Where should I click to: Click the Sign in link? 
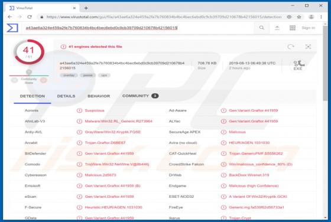(x=308, y=28)
